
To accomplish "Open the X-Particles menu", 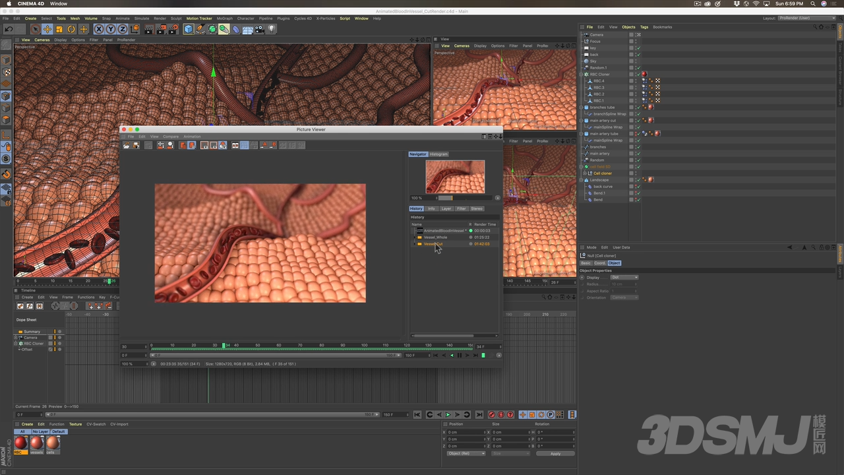I will pos(326,18).
